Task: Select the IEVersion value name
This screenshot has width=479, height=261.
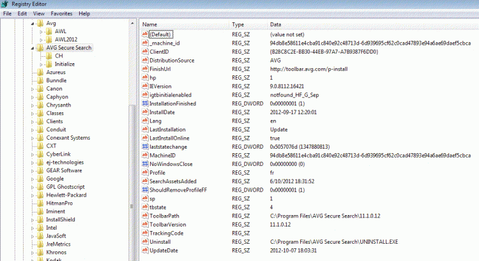Action: 160,86
